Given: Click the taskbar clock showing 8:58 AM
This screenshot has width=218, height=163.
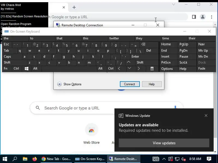Looking at the screenshot, I should [x=195, y=159].
